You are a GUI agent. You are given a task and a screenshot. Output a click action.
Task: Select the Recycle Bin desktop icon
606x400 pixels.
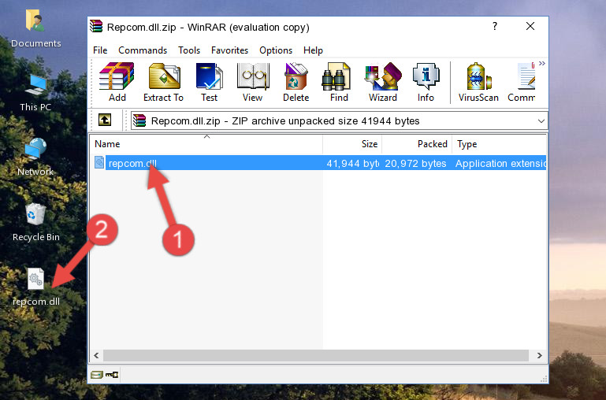35,222
